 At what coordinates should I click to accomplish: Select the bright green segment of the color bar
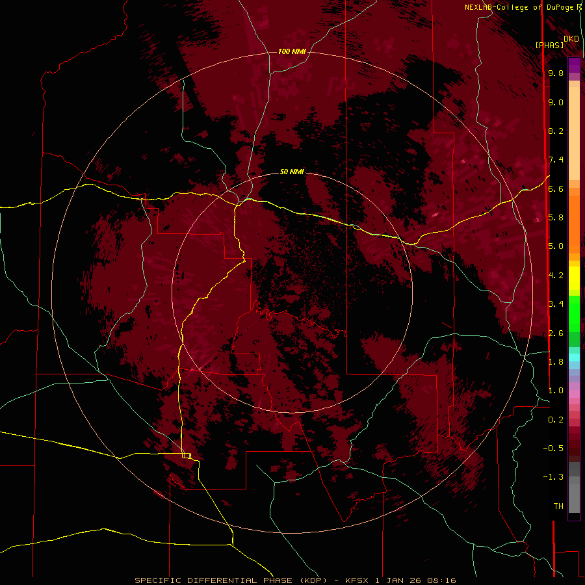click(574, 314)
